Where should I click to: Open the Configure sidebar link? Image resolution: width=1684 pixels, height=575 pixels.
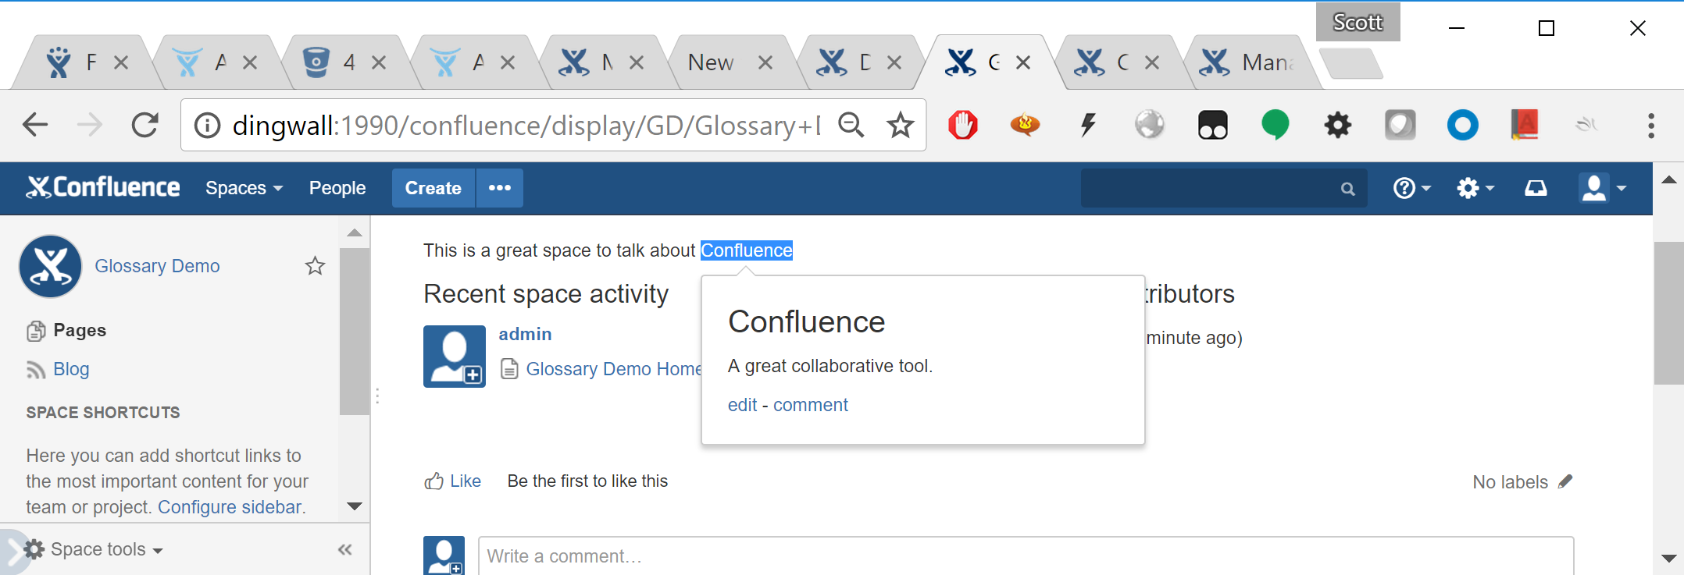tap(230, 507)
